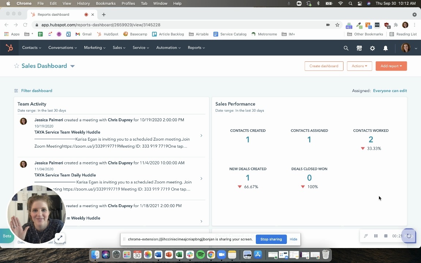
Task: Click the Everyone can edit link
Action: pyautogui.click(x=390, y=91)
